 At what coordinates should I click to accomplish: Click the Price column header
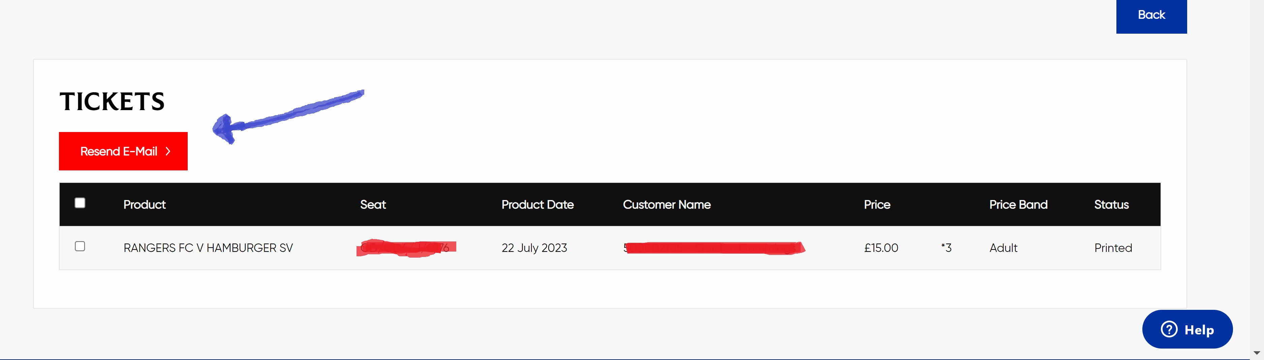pos(877,204)
